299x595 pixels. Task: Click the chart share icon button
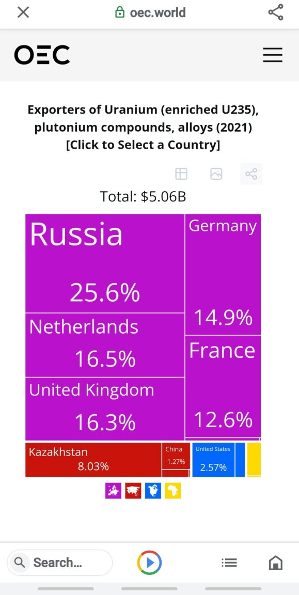point(251,174)
